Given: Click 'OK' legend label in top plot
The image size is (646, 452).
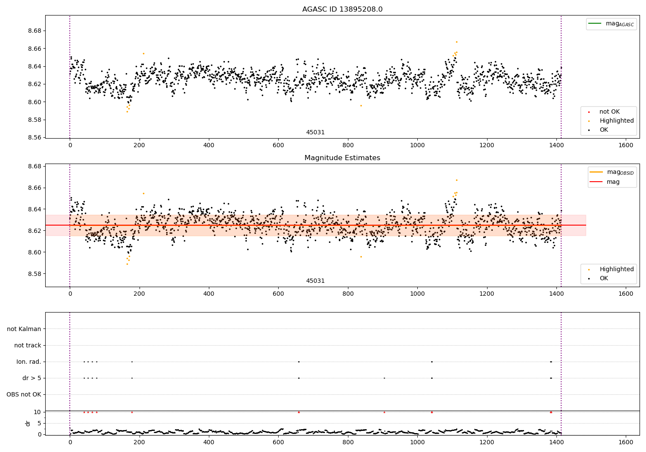Looking at the screenshot, I should coord(604,130).
